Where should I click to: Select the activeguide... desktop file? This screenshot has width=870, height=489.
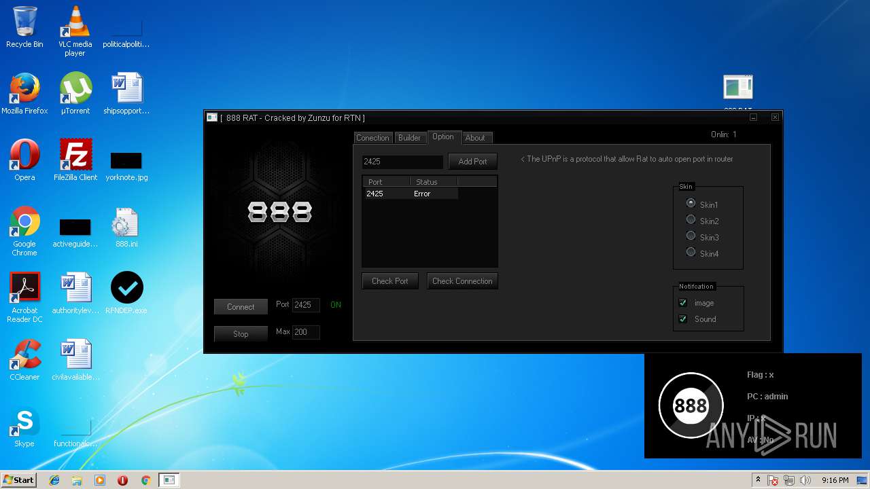coord(75,233)
